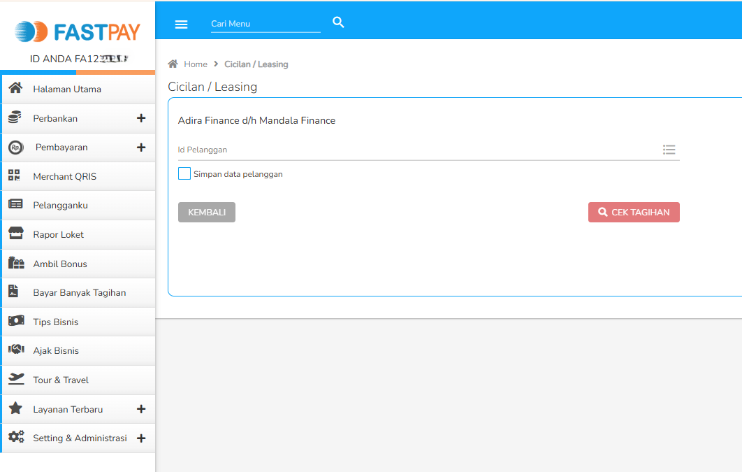Screen dimensions: 742x472
Task: Select Bayar Banyak Tagihan menu item
Action: pyautogui.click(x=79, y=293)
